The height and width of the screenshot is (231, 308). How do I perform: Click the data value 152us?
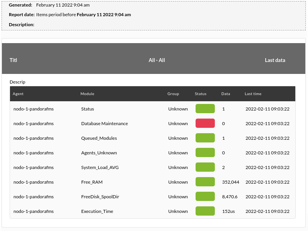coord(228,211)
